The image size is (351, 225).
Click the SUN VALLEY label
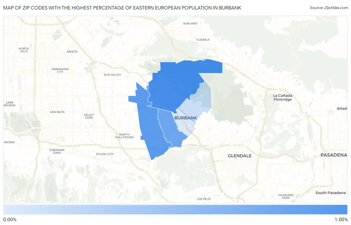click(x=112, y=75)
